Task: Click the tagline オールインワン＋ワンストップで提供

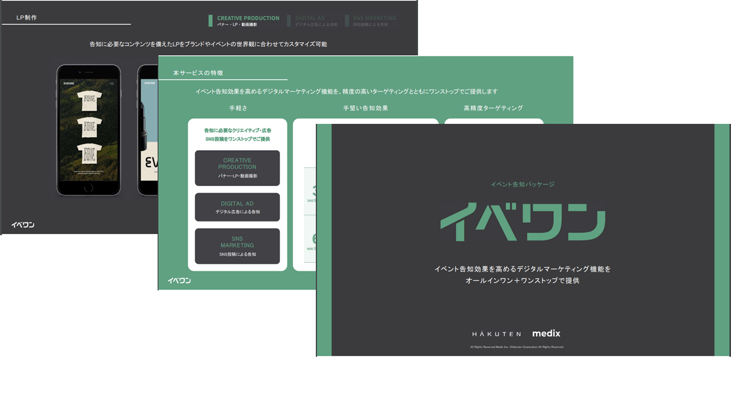Action: (523, 281)
